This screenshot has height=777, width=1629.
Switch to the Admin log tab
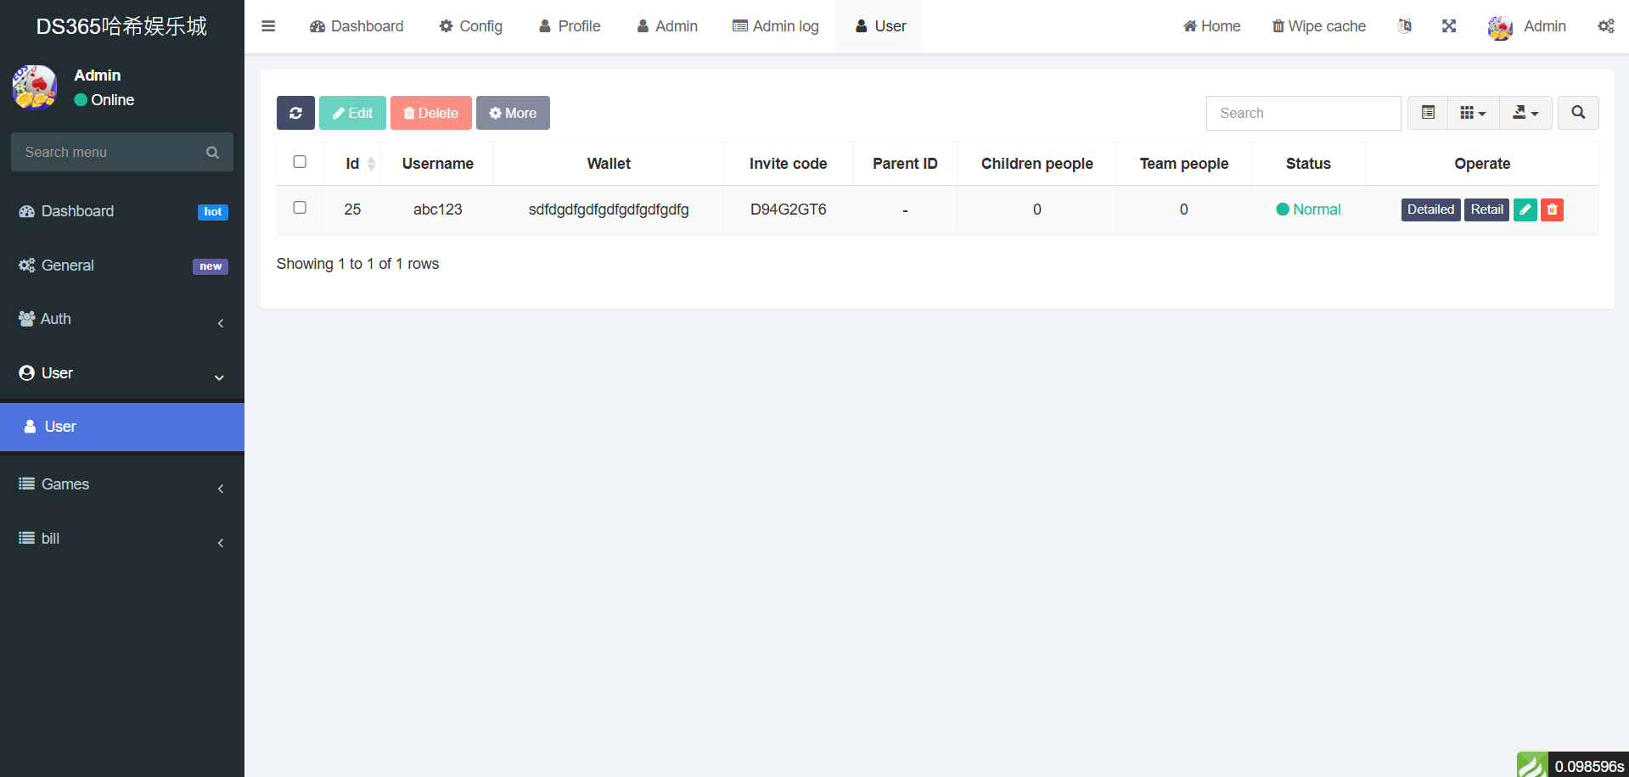[x=776, y=26]
